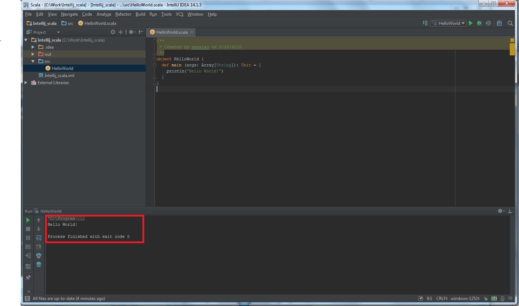Viewport: 519px width, 306px height.
Task: Click HelloWorld.scala in navigation breadcrumb
Action: coord(97,23)
